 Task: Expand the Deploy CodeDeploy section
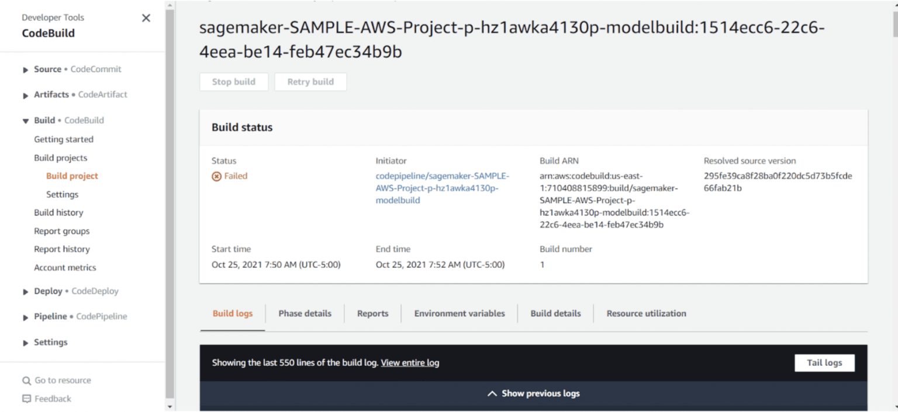pyautogui.click(x=26, y=292)
